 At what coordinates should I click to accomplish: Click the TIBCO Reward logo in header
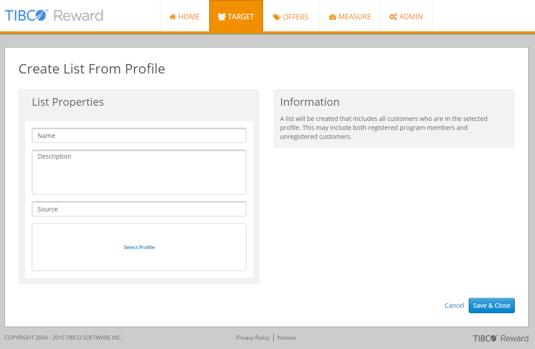(x=54, y=16)
